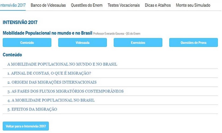Click the bold INTENSIVÃO 2017 page heading
The width and height of the screenshot is (222, 133).
pyautogui.click(x=20, y=23)
